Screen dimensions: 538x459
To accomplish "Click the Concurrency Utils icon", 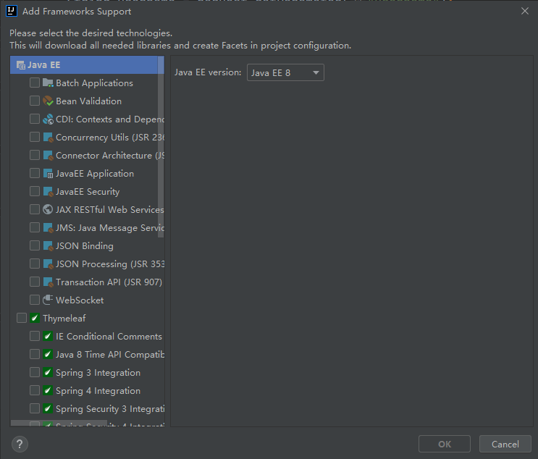I will point(48,138).
